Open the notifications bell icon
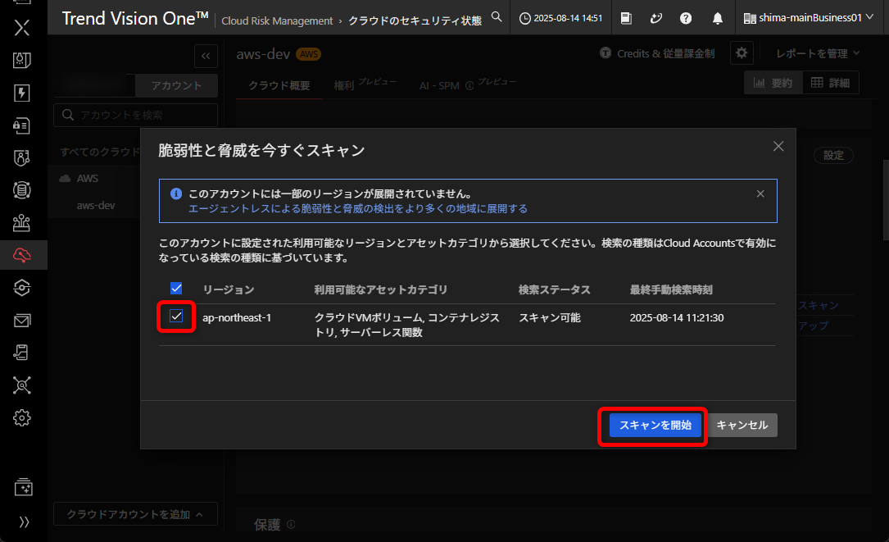The height and width of the screenshot is (542, 889). pyautogui.click(x=717, y=18)
